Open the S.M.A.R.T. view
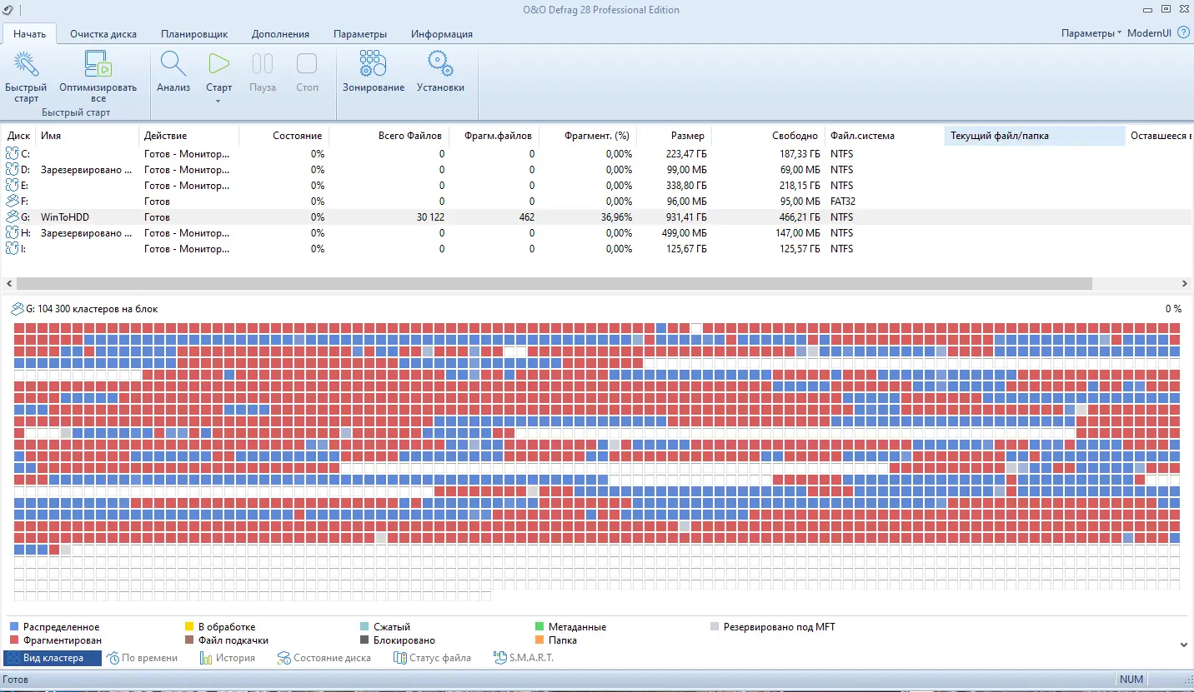The width and height of the screenshot is (1194, 692). pyautogui.click(x=524, y=658)
